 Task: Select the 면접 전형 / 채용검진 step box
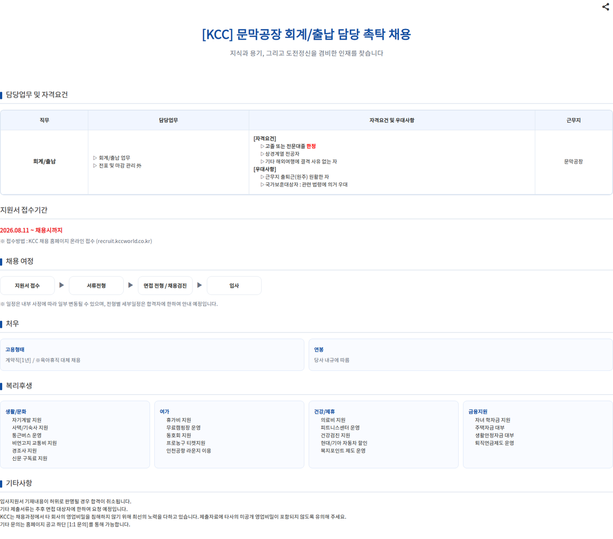pos(165,286)
